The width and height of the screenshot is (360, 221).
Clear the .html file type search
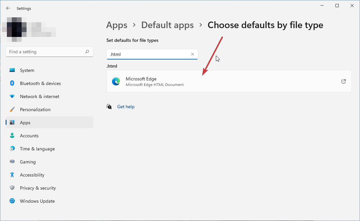[192, 54]
